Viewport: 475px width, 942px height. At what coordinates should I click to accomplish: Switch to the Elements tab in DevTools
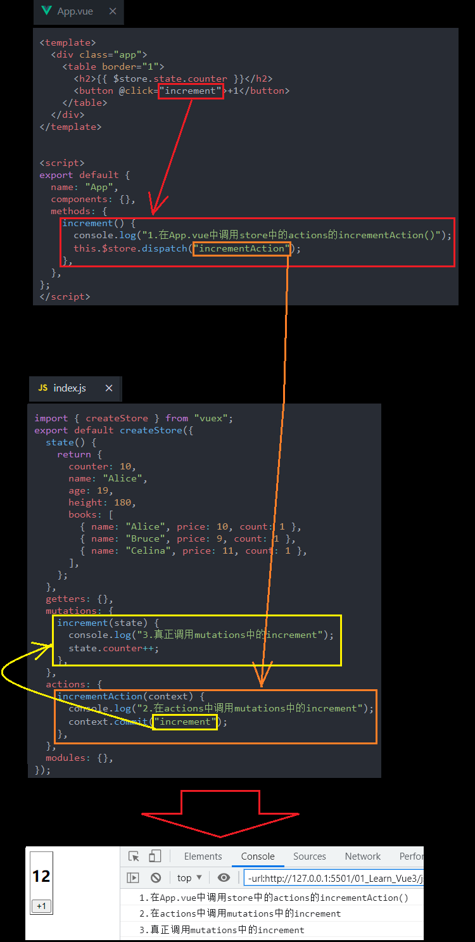coord(203,856)
